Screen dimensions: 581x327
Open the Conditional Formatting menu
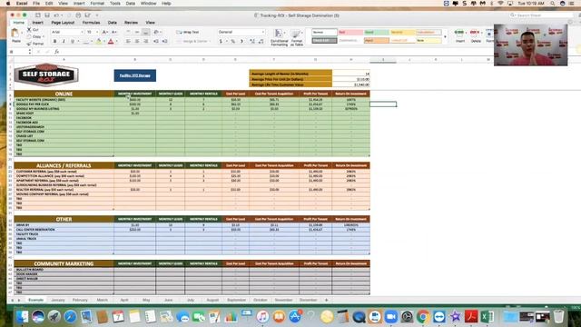tap(279, 37)
